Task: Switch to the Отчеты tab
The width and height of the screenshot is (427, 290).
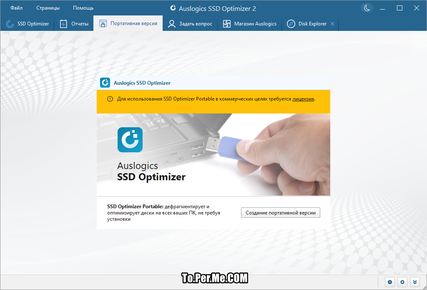Action: click(74, 24)
